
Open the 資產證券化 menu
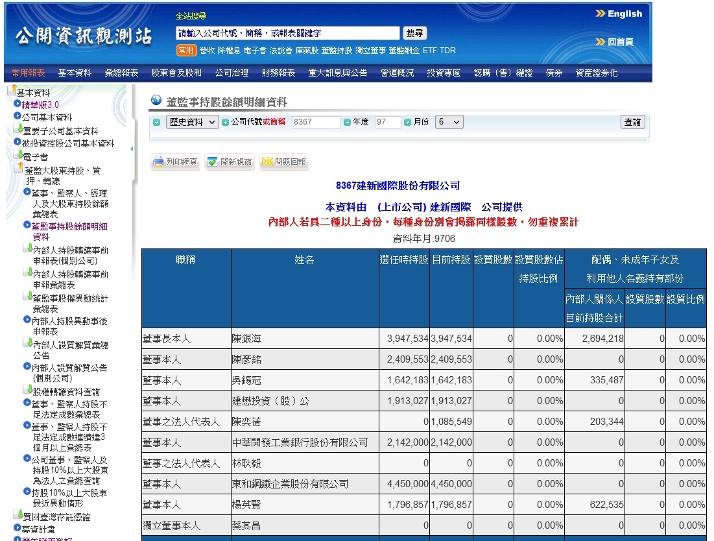coord(597,73)
